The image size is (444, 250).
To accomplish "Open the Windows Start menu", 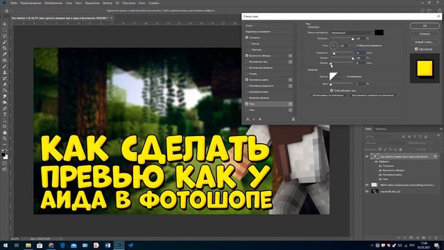I will click(x=5, y=245).
